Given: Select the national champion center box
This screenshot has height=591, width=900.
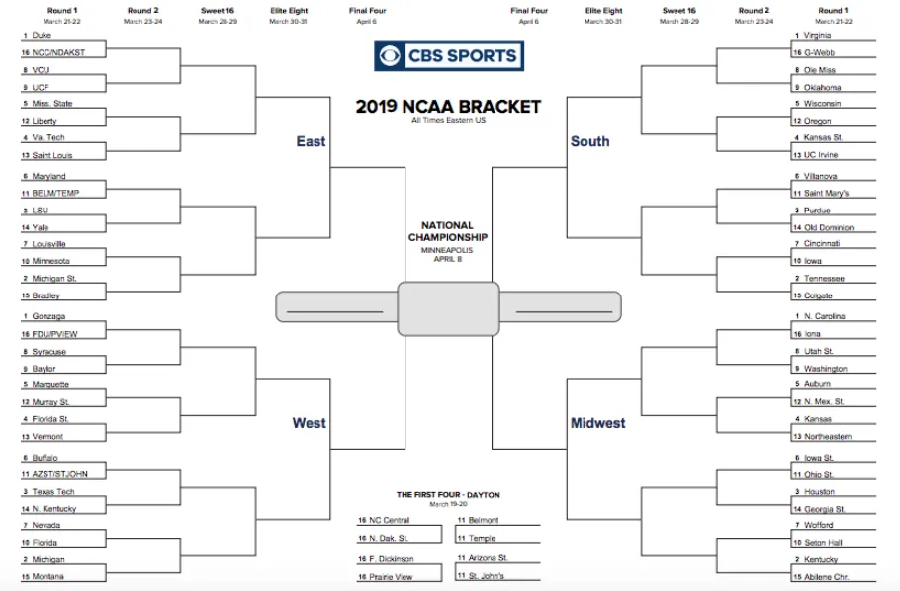Looking at the screenshot, I should pyautogui.click(x=448, y=308).
